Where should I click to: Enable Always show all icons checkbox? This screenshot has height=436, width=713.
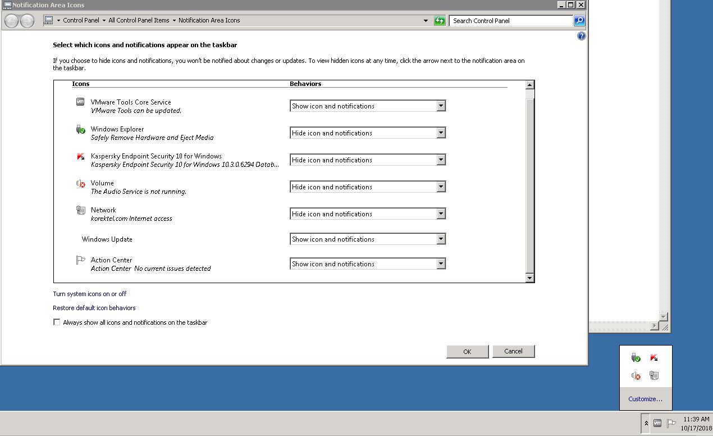coord(57,323)
